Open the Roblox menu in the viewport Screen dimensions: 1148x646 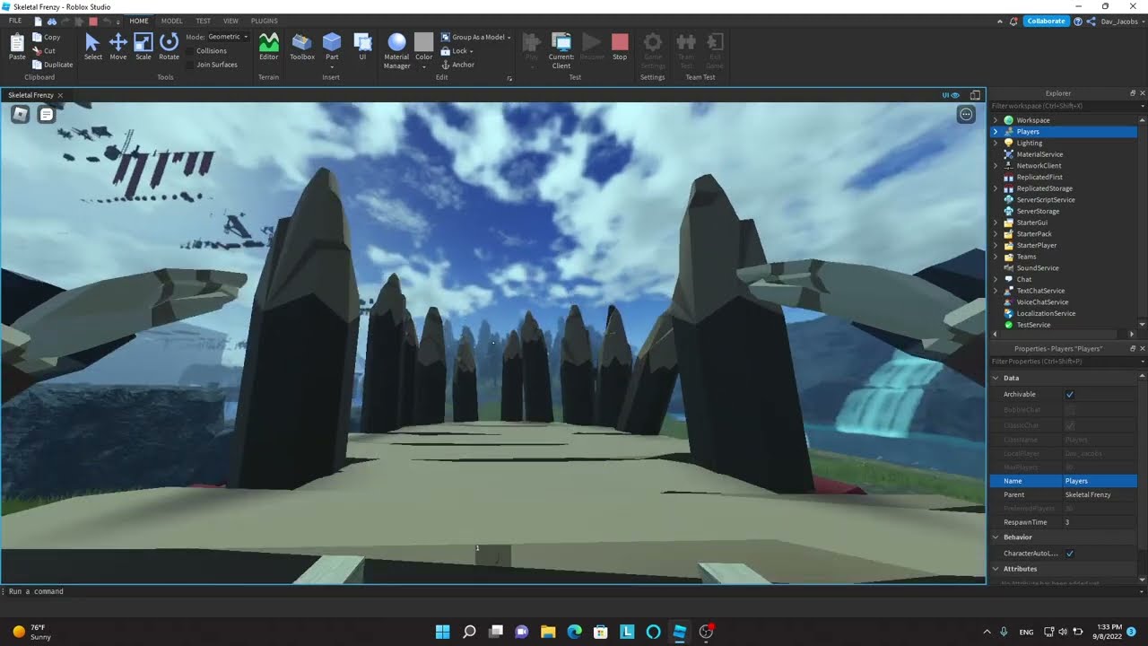pos(21,114)
